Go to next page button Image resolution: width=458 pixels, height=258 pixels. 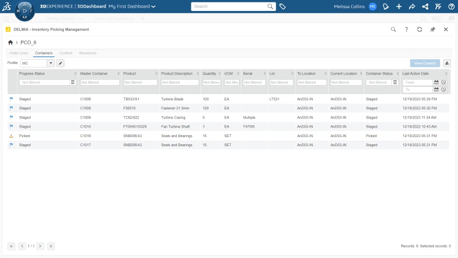40,247
